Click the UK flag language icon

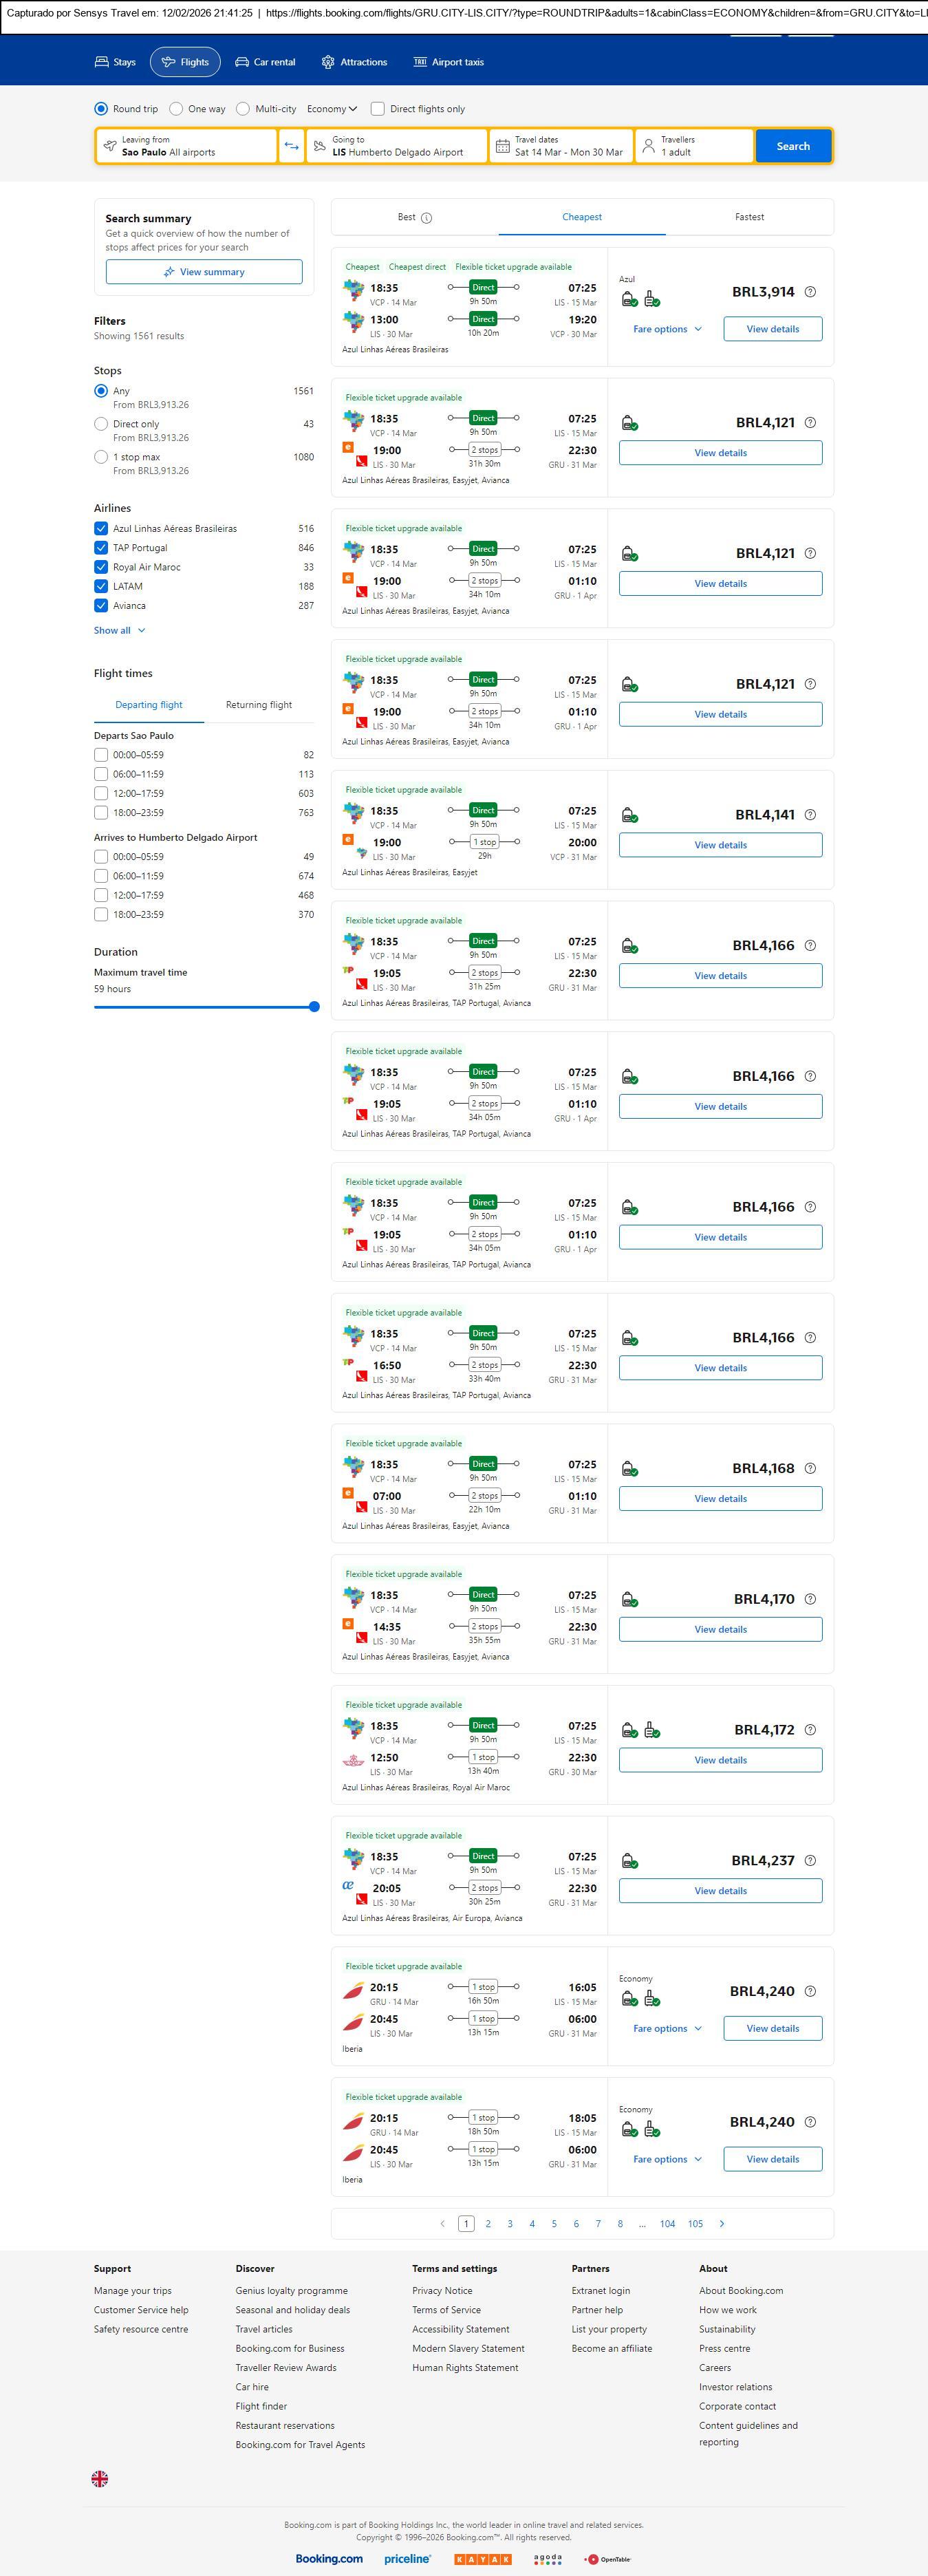pos(100,2478)
